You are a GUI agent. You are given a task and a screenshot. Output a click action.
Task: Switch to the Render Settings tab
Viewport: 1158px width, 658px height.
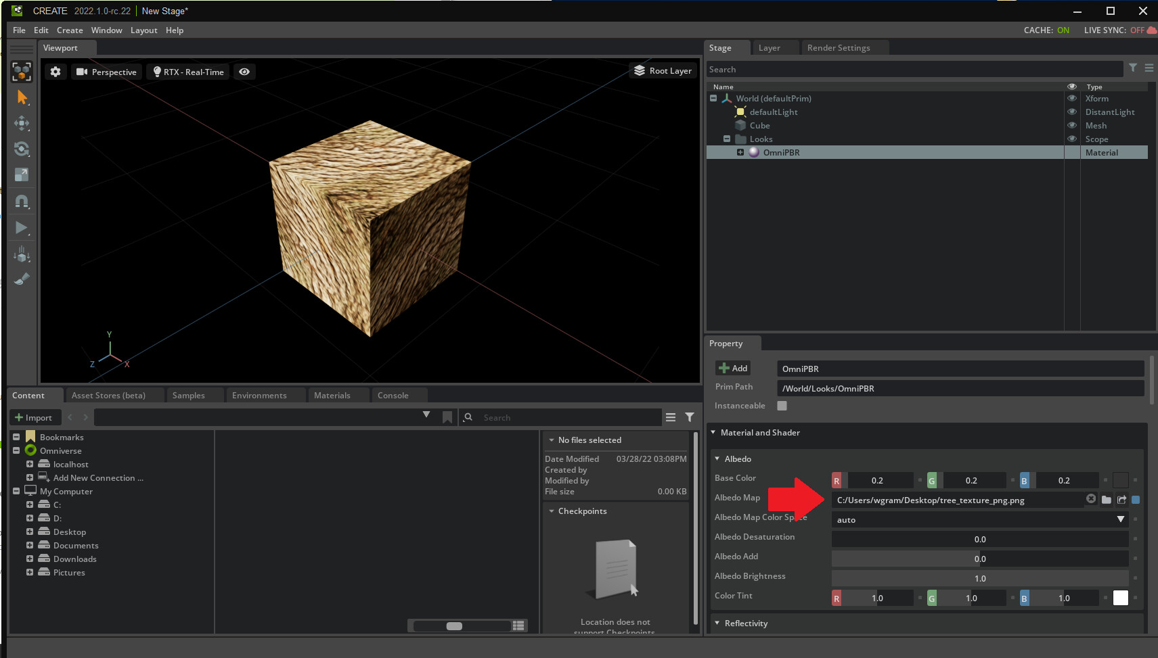tap(838, 48)
